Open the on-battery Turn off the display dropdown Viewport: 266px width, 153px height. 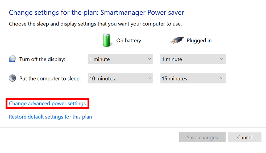click(x=120, y=59)
